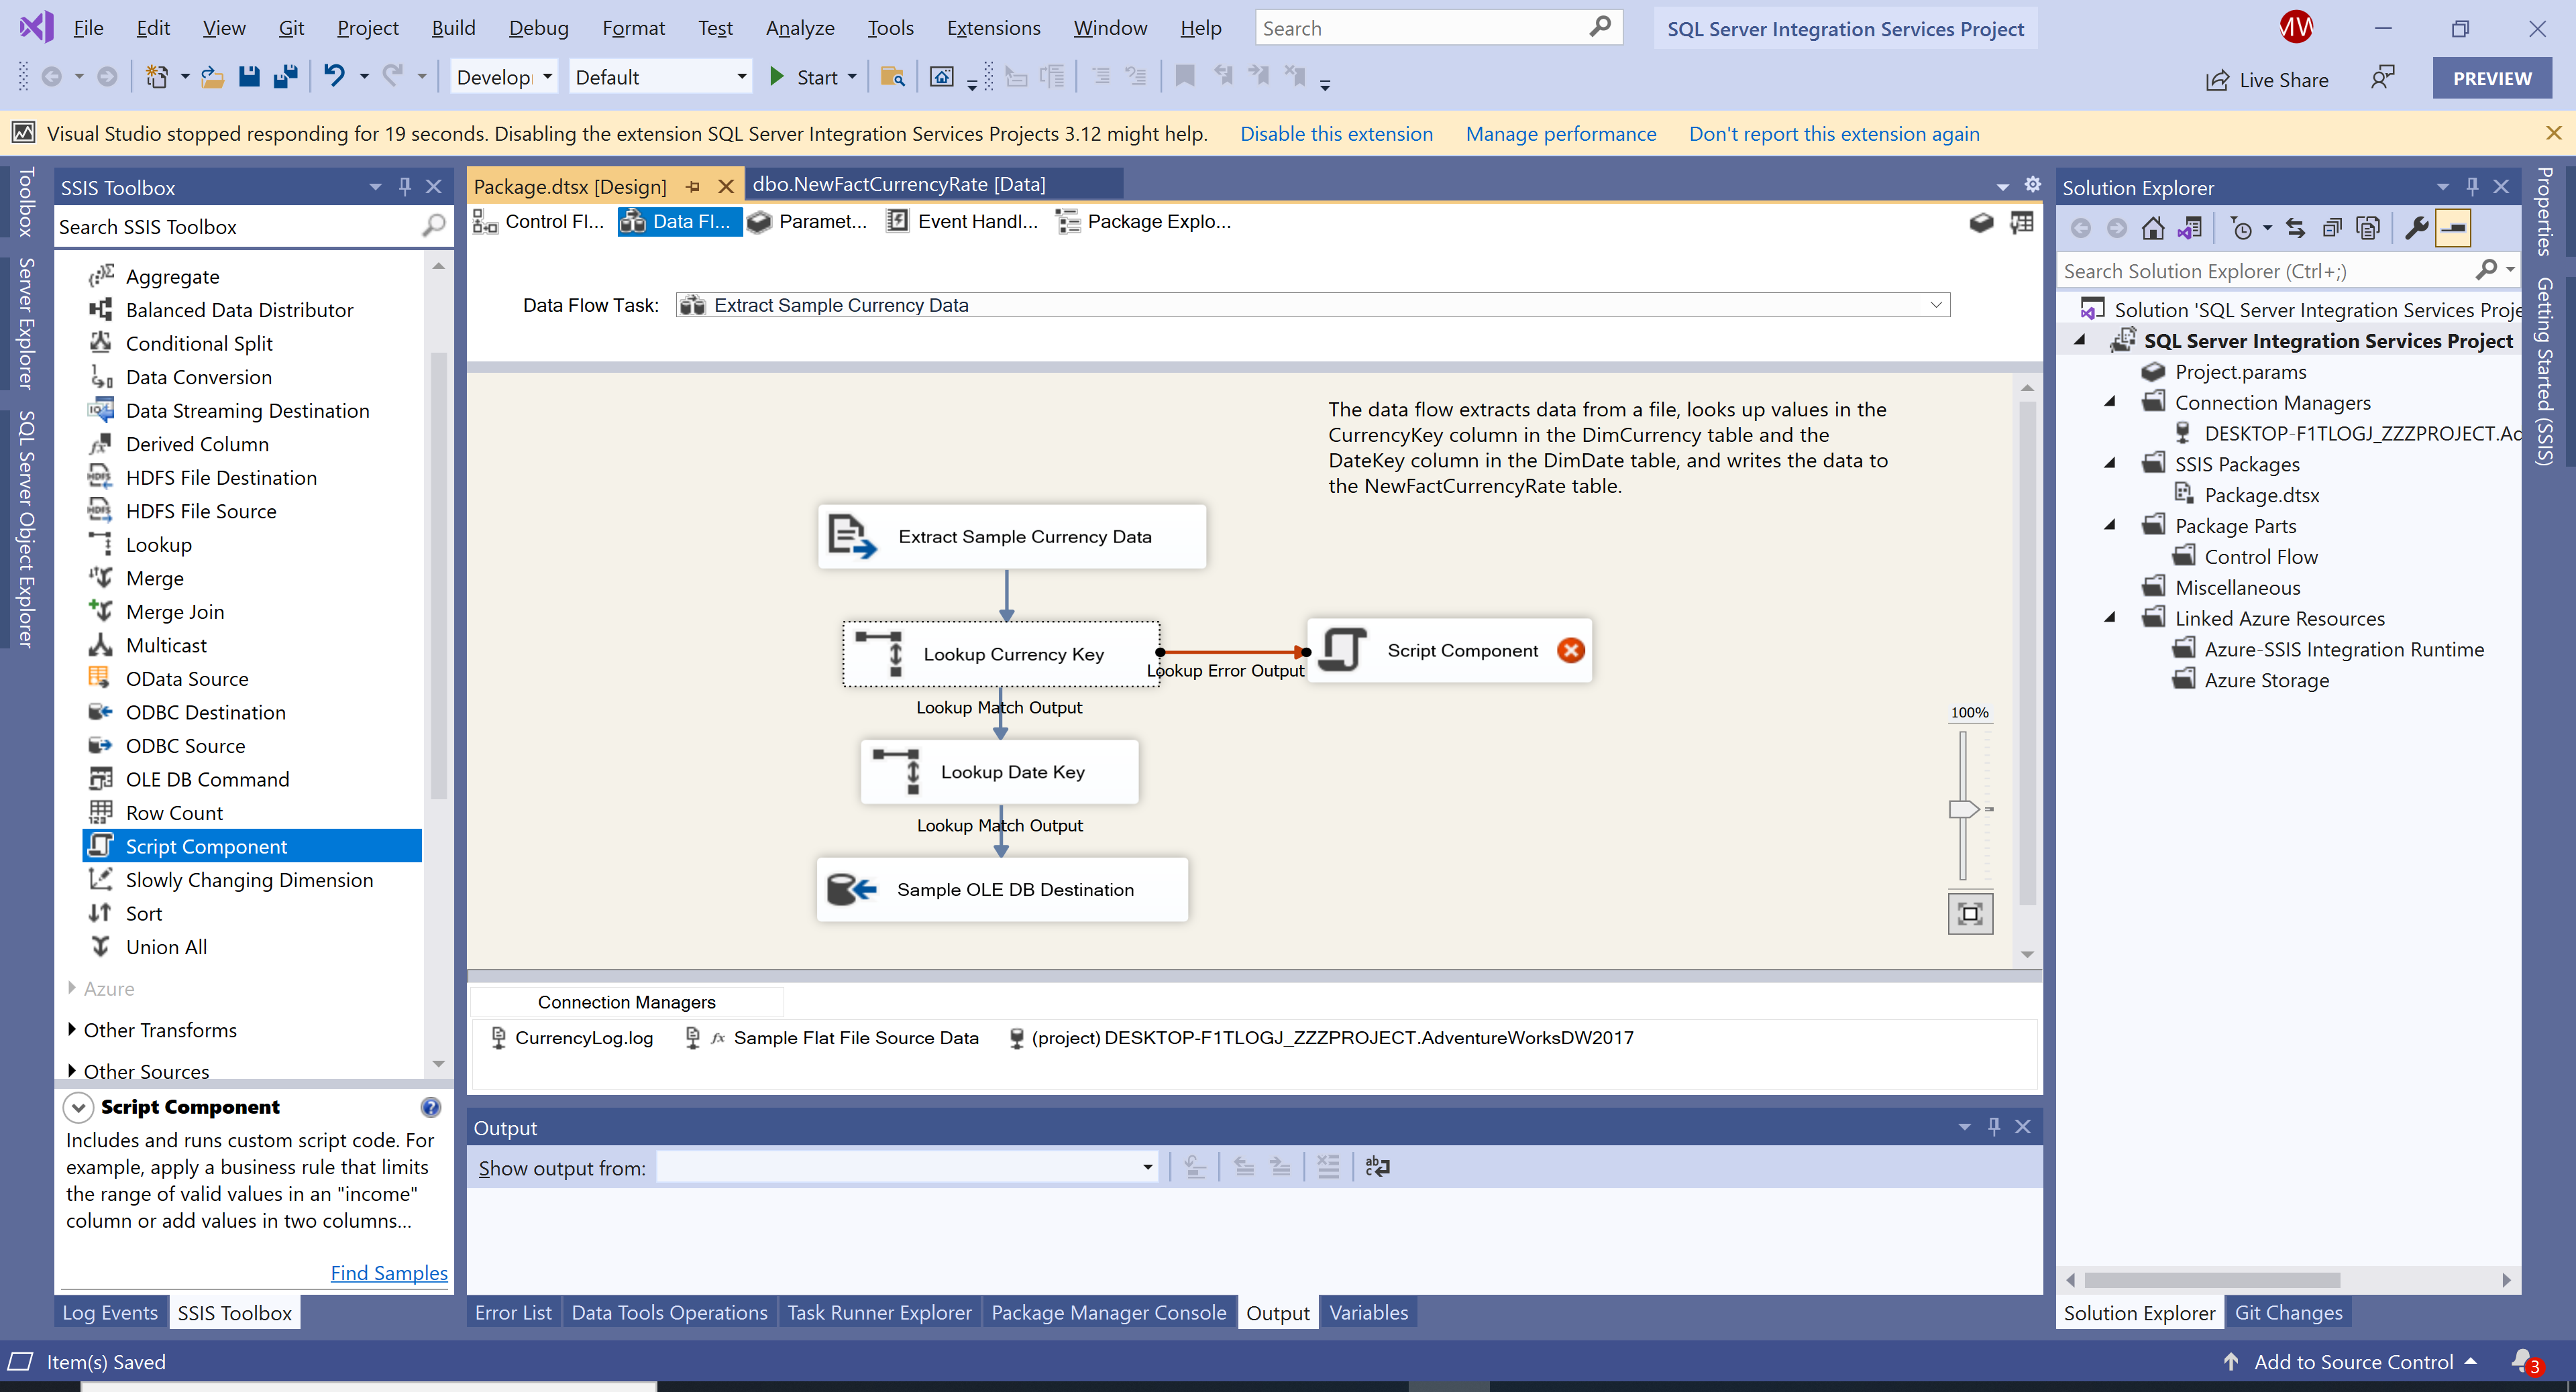Toggle pin on Package.dtsx tab
The width and height of the screenshot is (2576, 1392).
(x=693, y=187)
